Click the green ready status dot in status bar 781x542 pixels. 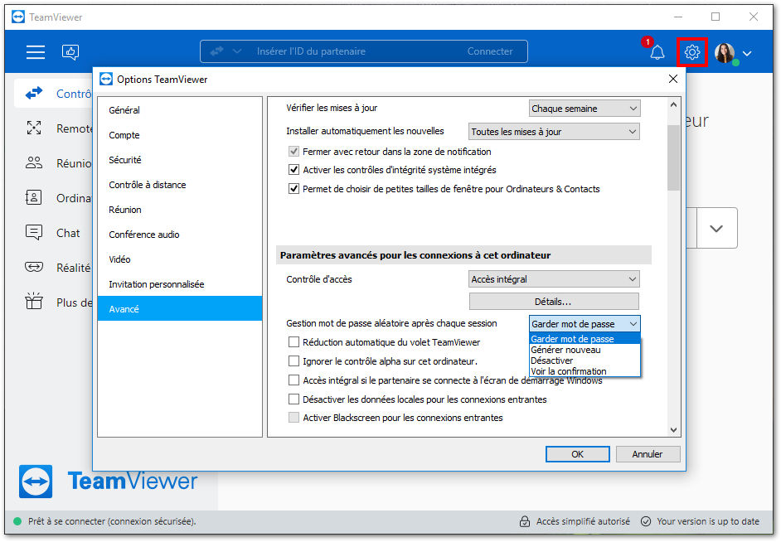point(17,521)
